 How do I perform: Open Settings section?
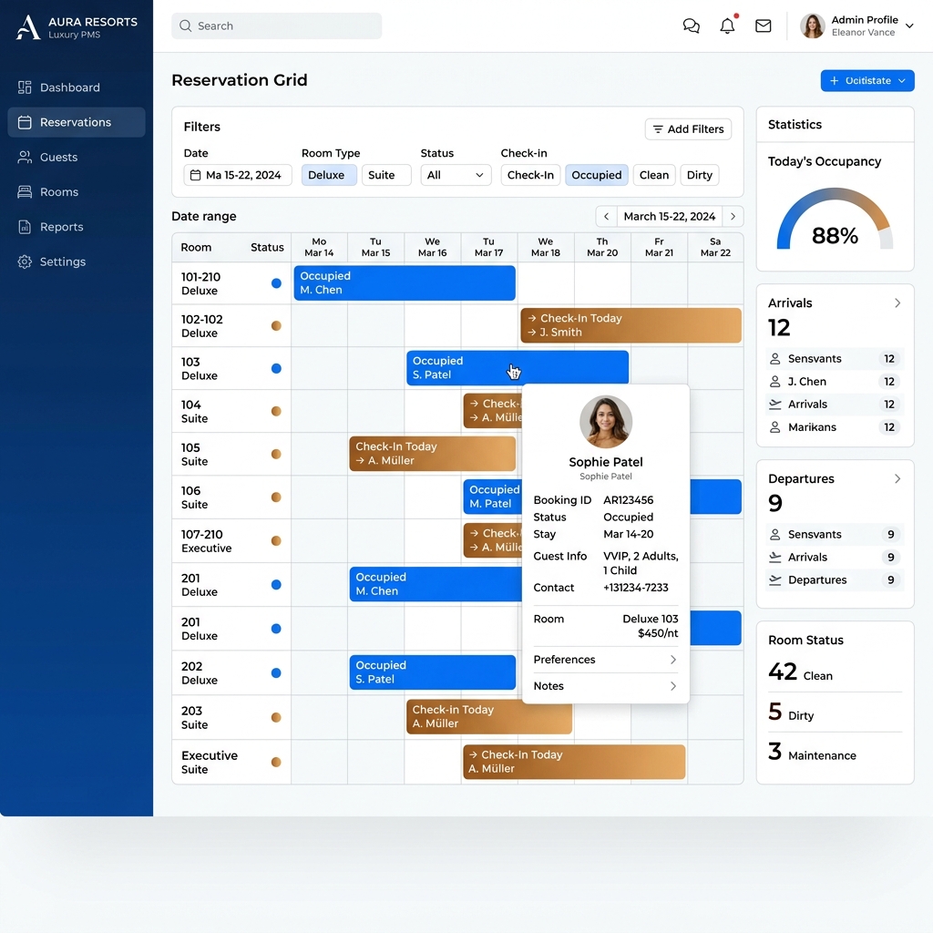point(77,261)
